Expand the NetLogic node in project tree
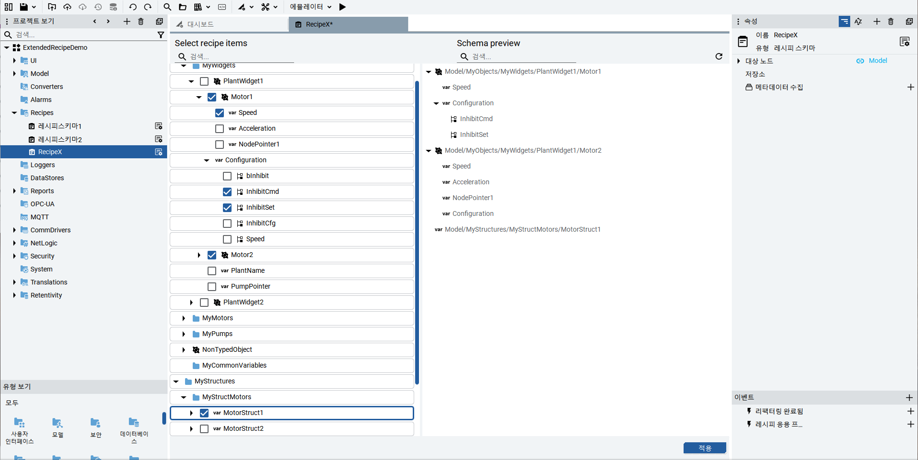Image resolution: width=918 pixels, height=460 pixels. (x=14, y=243)
